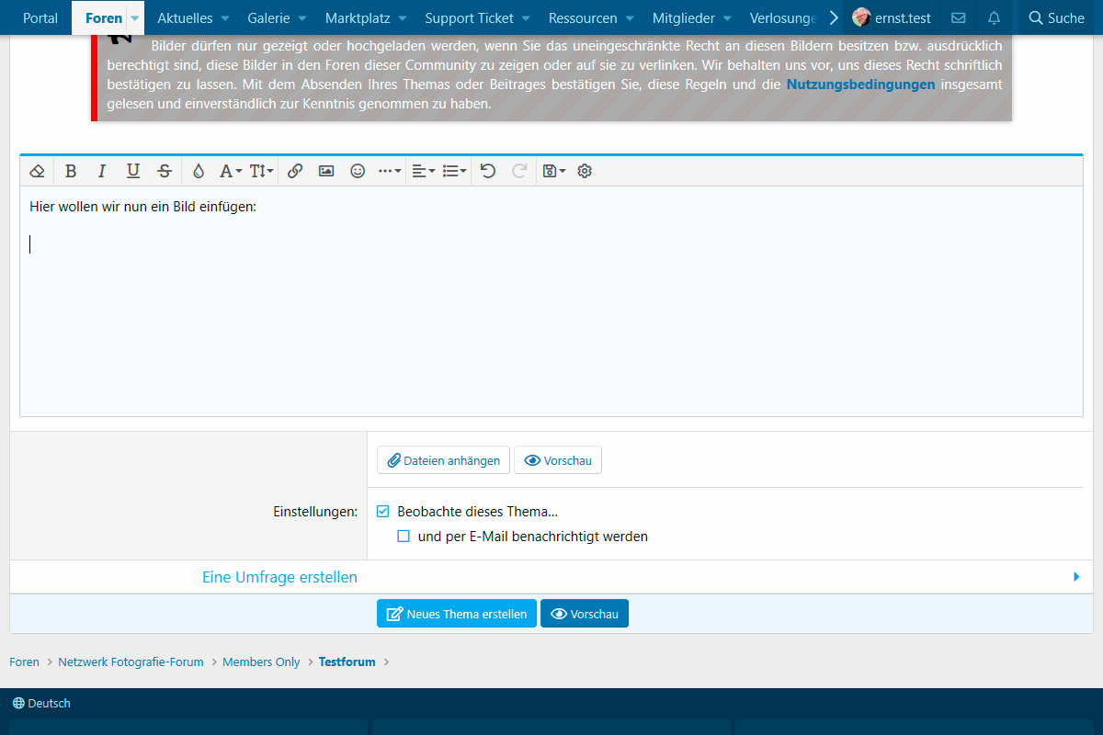This screenshot has width=1103, height=735.
Task: Click Neues Thema erstellen button
Action: [457, 614]
